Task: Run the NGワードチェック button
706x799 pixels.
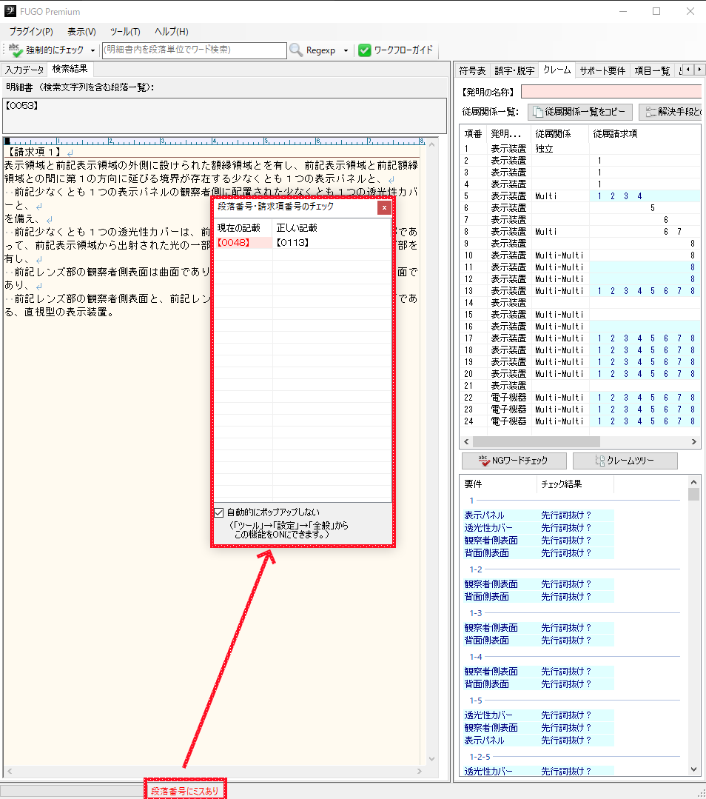Action: click(514, 461)
